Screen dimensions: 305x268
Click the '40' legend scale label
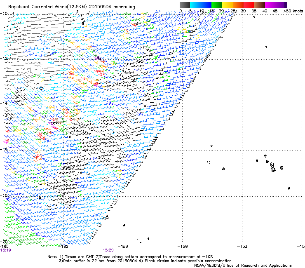(x=265, y=11)
